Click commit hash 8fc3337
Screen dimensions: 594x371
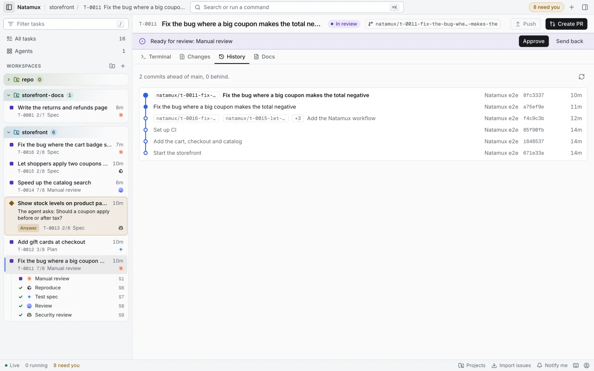[x=533, y=95]
